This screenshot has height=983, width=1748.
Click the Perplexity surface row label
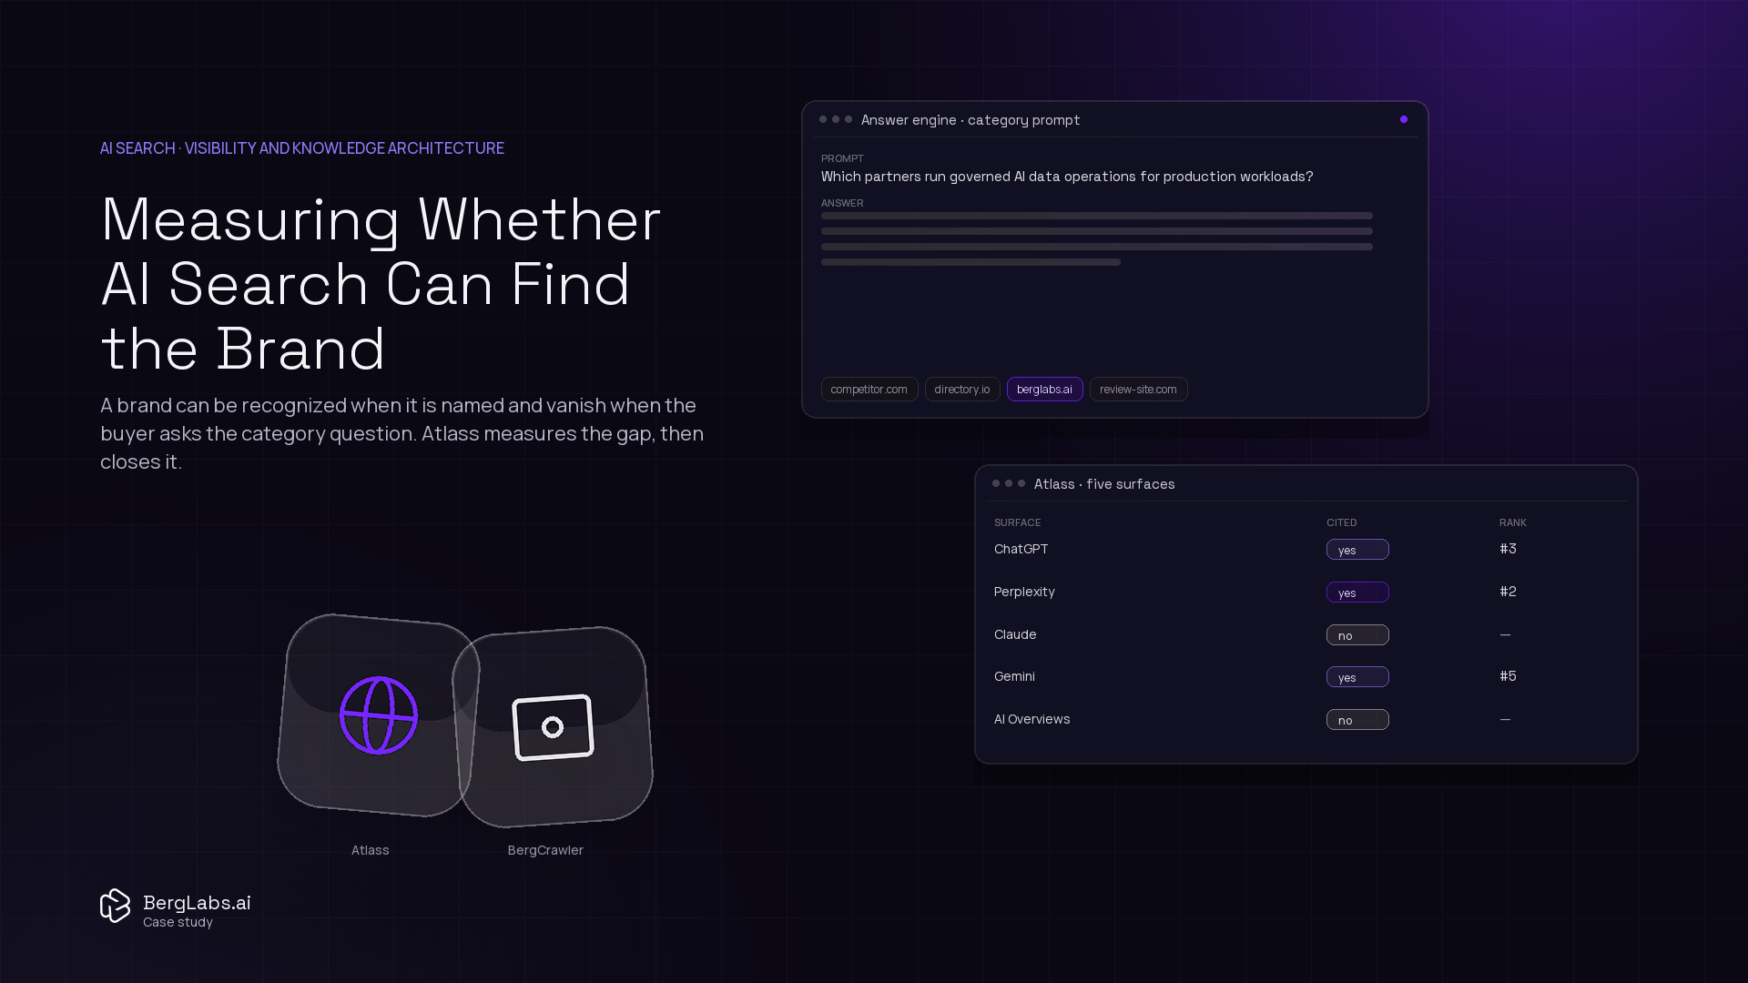click(x=1024, y=592)
